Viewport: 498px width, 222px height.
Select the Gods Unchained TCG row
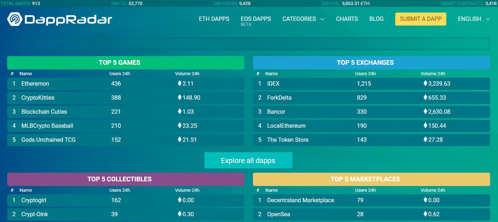point(49,140)
